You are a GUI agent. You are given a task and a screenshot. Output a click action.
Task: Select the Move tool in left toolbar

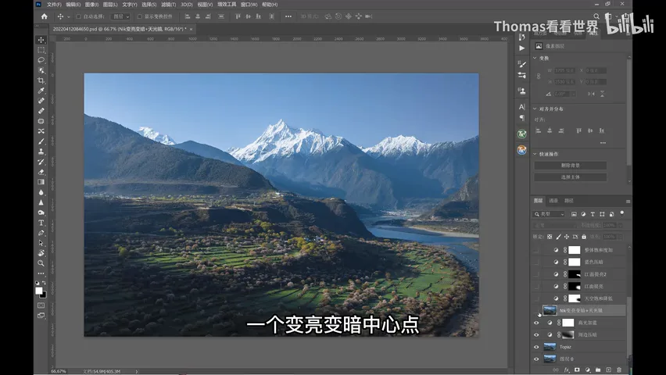point(41,40)
